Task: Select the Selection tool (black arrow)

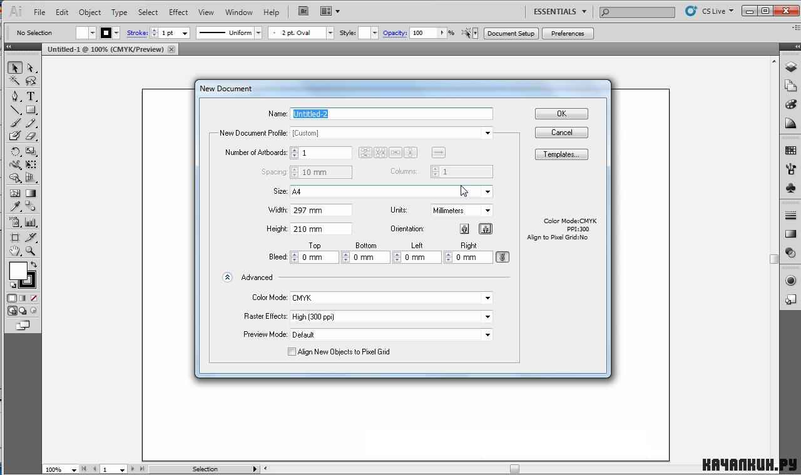Action: click(x=15, y=67)
